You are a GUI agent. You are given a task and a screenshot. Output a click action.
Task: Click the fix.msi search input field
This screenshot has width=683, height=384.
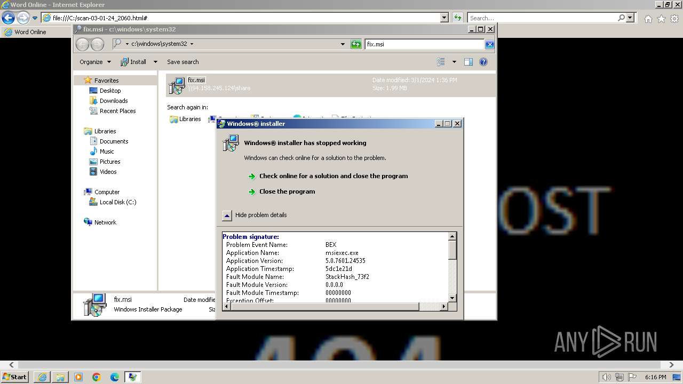tap(425, 44)
